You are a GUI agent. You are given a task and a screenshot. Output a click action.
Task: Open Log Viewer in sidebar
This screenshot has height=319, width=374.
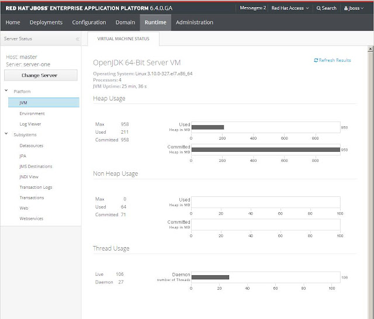pyautogui.click(x=30, y=124)
